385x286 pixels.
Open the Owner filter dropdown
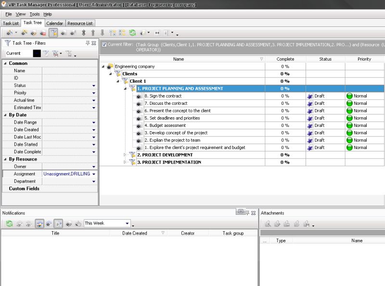pos(94,166)
